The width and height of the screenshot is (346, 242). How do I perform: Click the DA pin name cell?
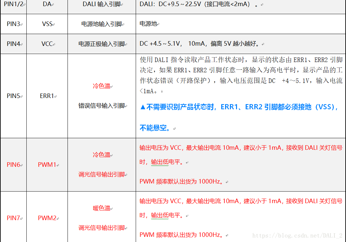tap(47, 4)
